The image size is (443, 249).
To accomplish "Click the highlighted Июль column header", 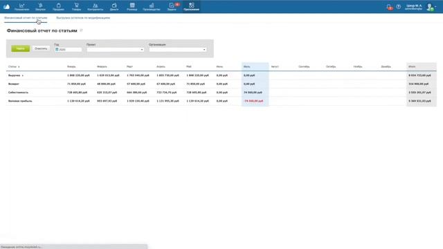I will coord(246,66).
